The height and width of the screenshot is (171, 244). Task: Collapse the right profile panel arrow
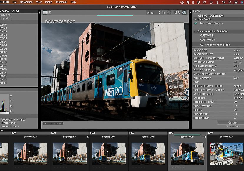click(190, 12)
